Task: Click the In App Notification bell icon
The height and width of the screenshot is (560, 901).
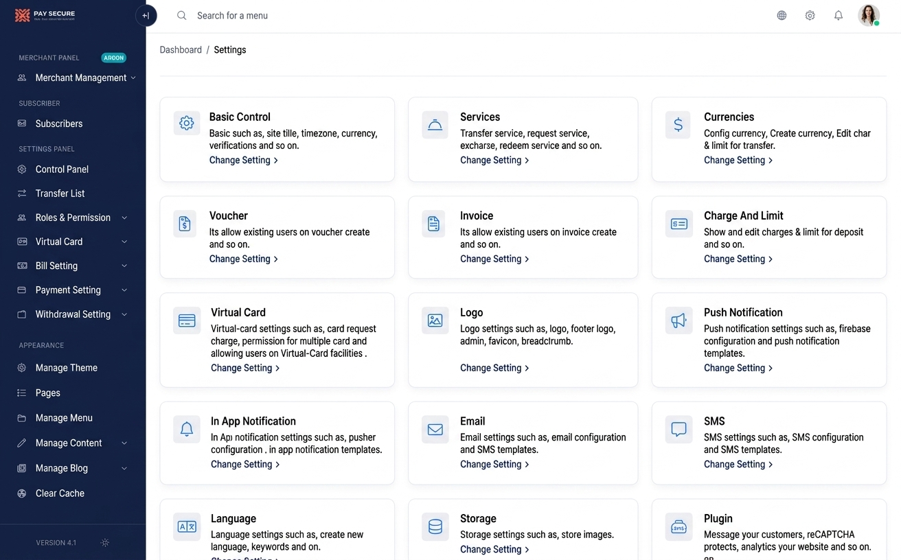Action: 187,430
